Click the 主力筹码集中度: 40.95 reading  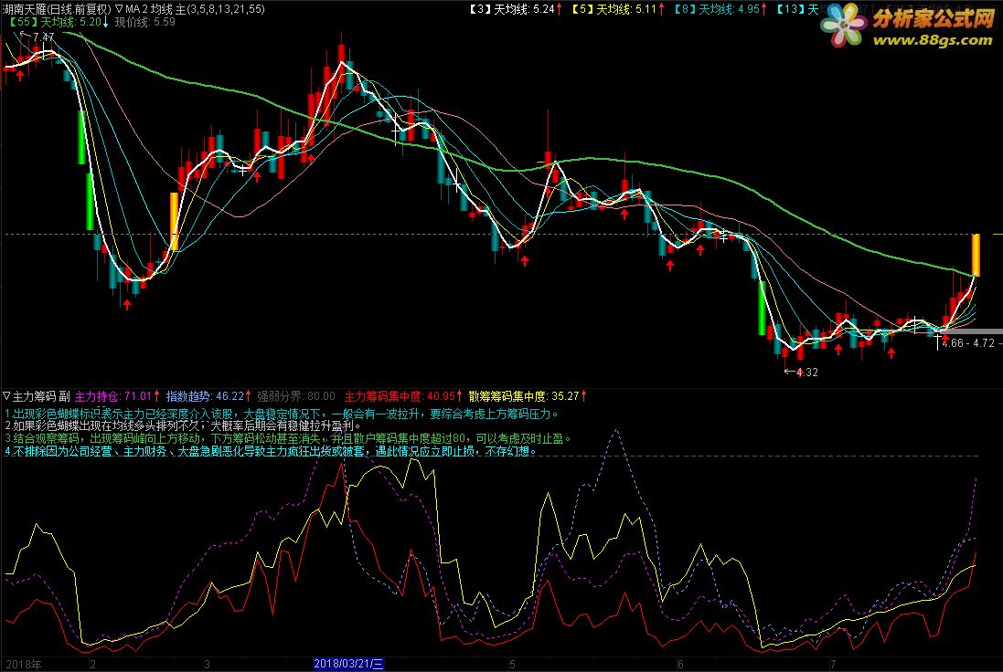coord(400,396)
